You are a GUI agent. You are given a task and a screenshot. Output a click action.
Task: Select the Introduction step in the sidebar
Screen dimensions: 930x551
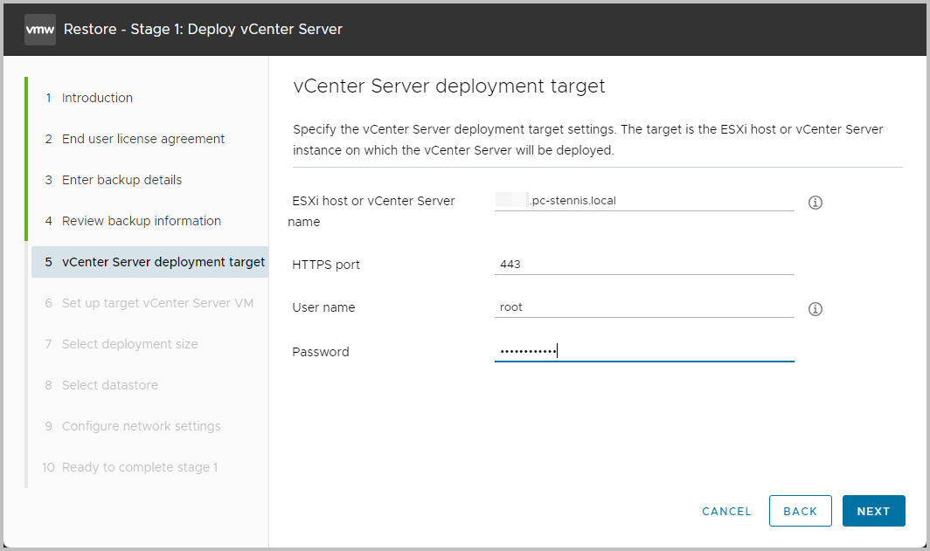(97, 98)
